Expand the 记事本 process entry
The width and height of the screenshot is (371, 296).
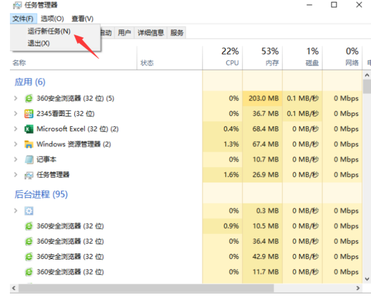click(x=15, y=160)
